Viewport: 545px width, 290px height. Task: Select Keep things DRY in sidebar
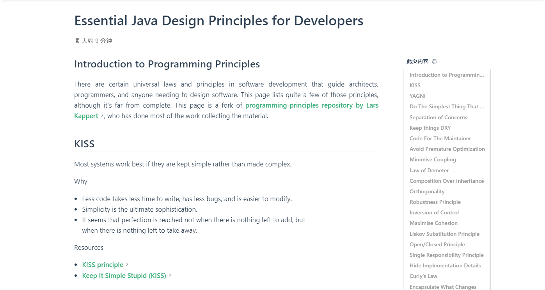[430, 128]
